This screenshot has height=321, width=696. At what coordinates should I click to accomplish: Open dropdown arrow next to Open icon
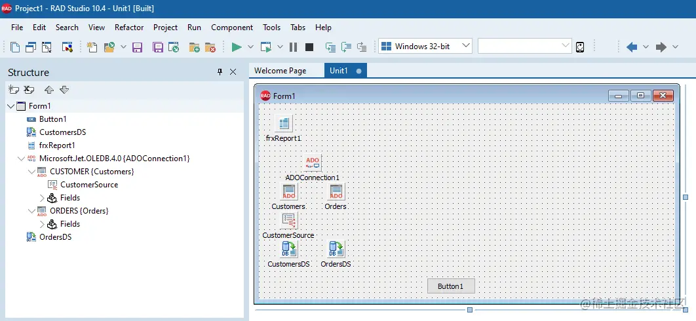123,47
